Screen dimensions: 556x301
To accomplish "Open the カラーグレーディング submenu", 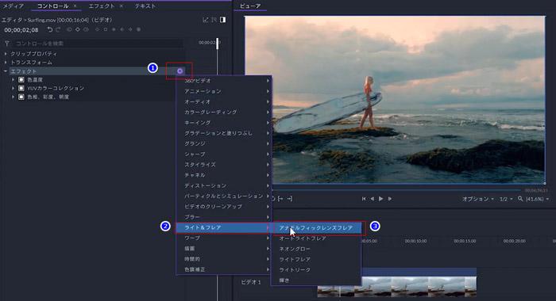I will pyautogui.click(x=224, y=112).
